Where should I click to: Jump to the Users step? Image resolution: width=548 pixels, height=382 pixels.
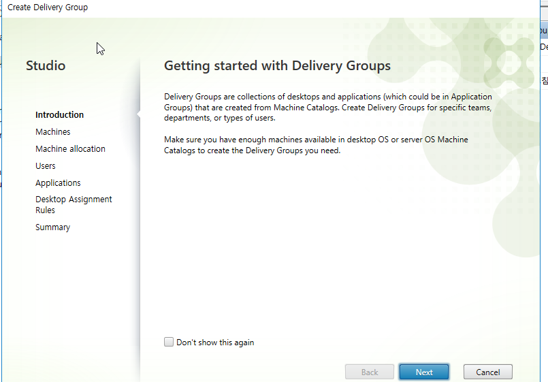pos(46,165)
